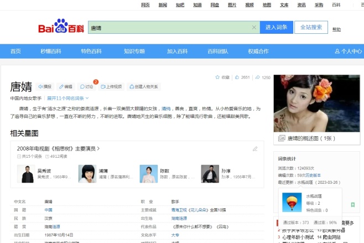Click the thumbs-up like icon showing 2651
Viewport: 364px width, 243px height.
pos(237,77)
